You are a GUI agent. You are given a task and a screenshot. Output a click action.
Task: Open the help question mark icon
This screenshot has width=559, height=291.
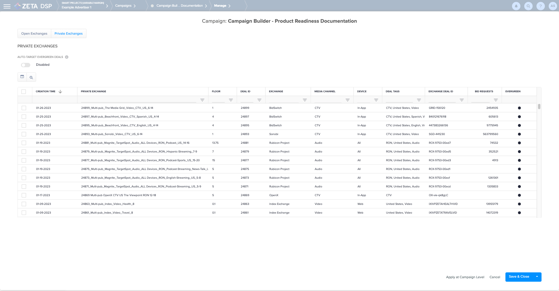coord(540,6)
